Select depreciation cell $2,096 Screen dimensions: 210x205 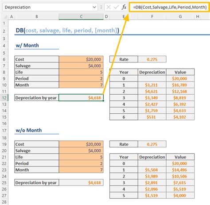[152, 189]
